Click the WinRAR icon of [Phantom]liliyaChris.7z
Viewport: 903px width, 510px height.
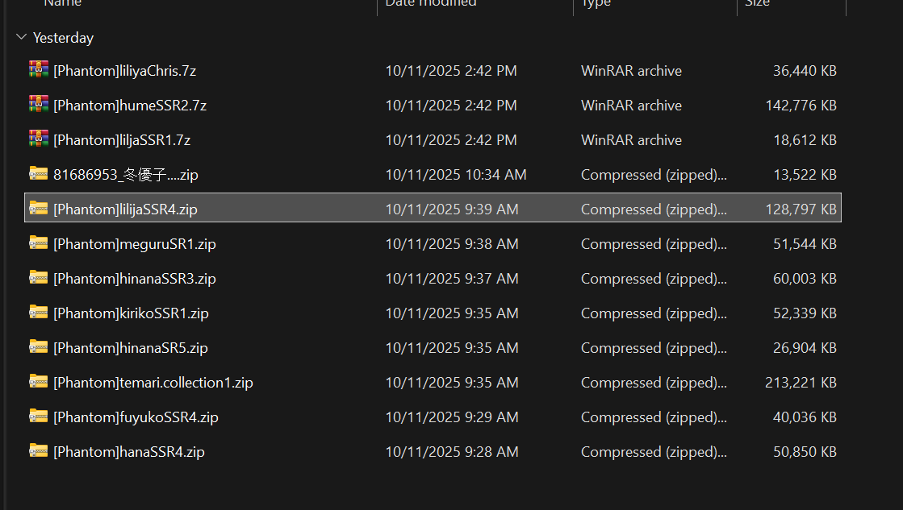coord(38,70)
